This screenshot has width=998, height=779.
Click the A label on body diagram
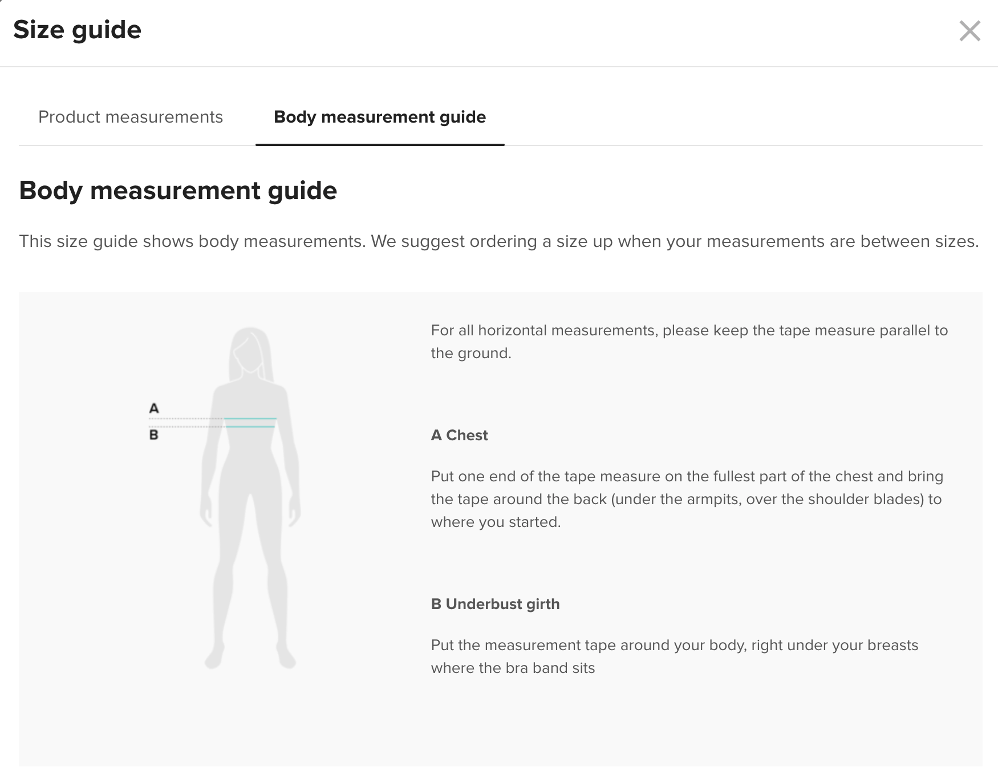[154, 408]
